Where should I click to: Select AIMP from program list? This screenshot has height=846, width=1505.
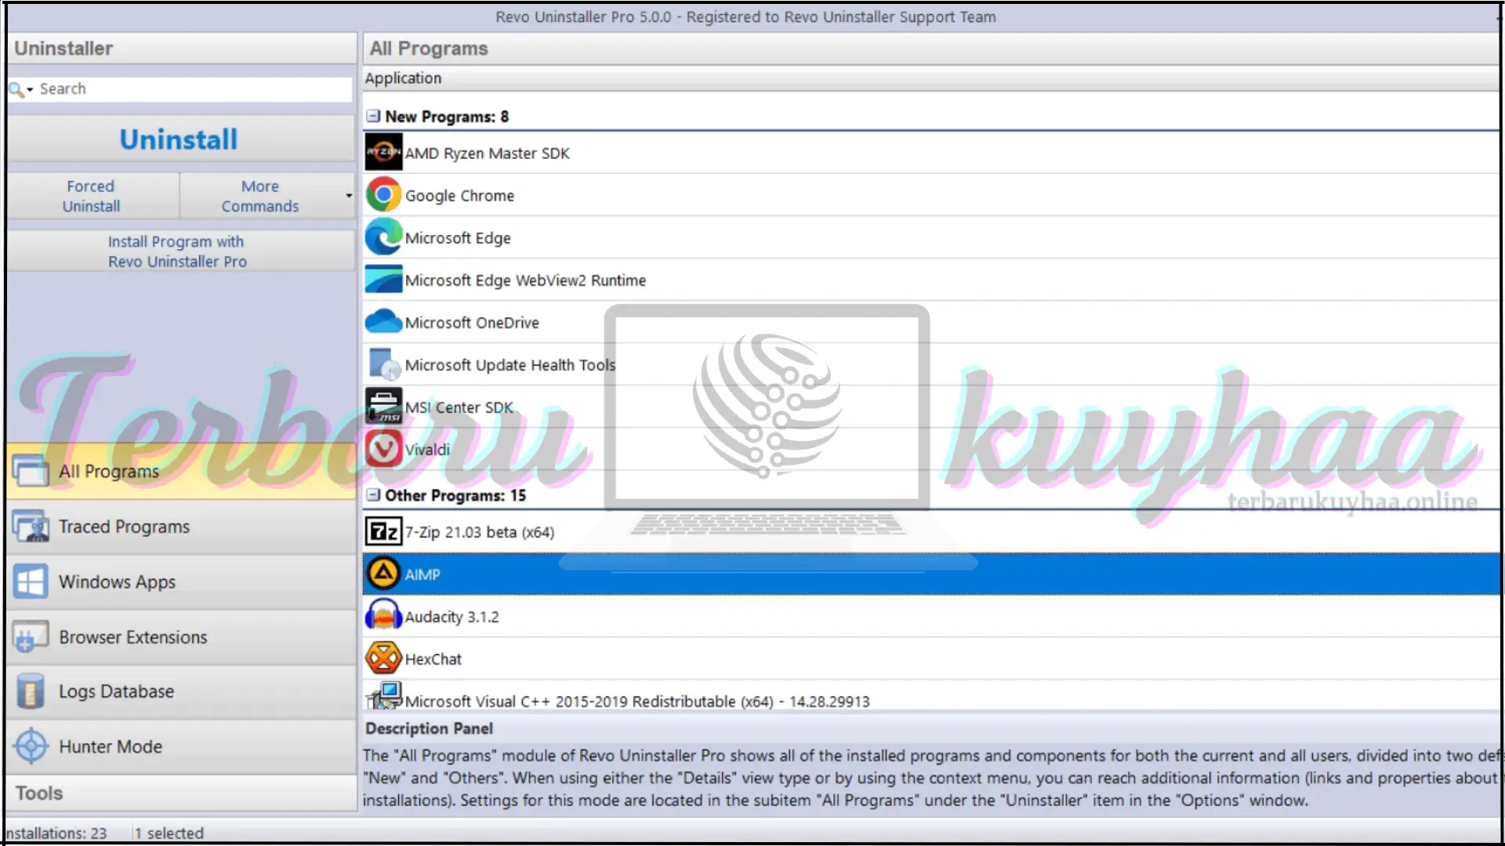tap(422, 573)
